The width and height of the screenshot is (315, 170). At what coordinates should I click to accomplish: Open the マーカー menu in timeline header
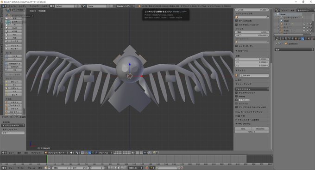pos(21,168)
